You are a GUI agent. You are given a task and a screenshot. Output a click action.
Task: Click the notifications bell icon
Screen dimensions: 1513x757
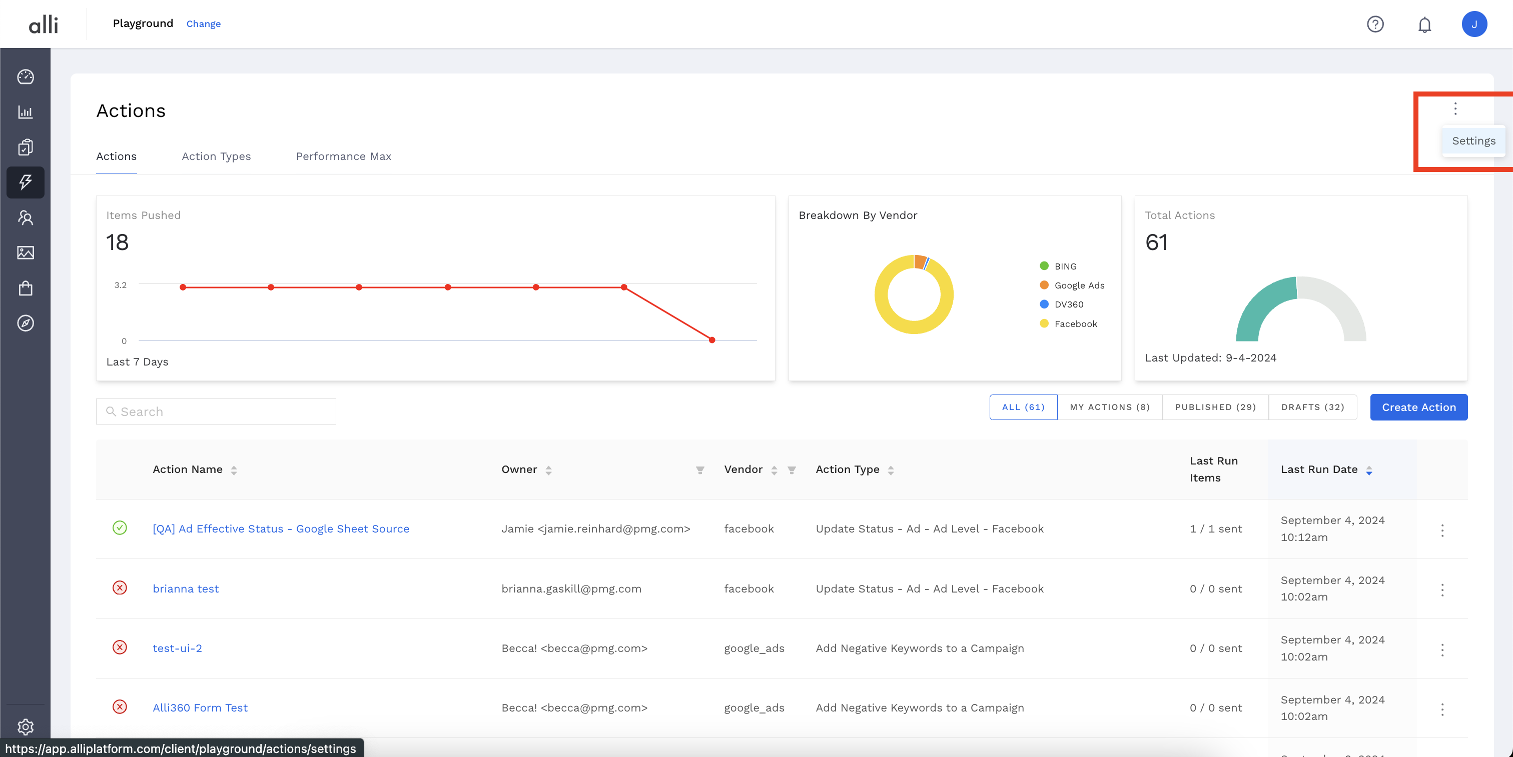[x=1424, y=24]
